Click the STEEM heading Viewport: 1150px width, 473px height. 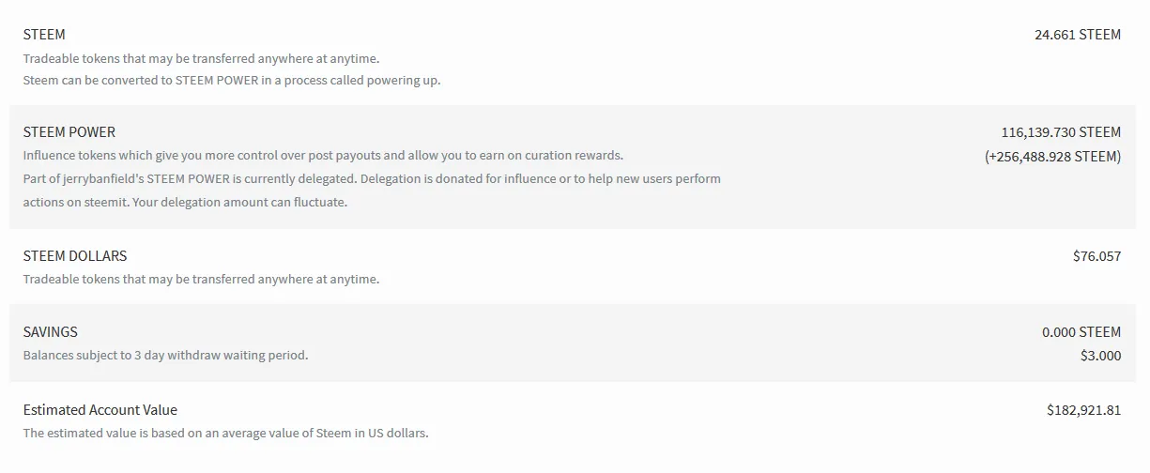point(44,35)
